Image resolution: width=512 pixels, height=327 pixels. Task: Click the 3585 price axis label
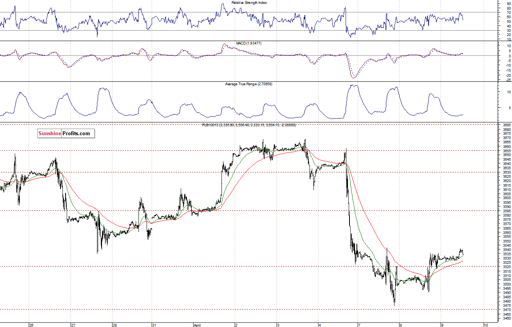[506, 211]
